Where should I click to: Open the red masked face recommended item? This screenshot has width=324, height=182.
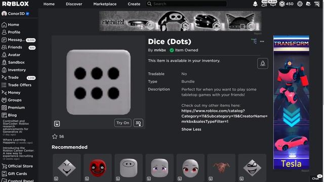click(x=98, y=168)
